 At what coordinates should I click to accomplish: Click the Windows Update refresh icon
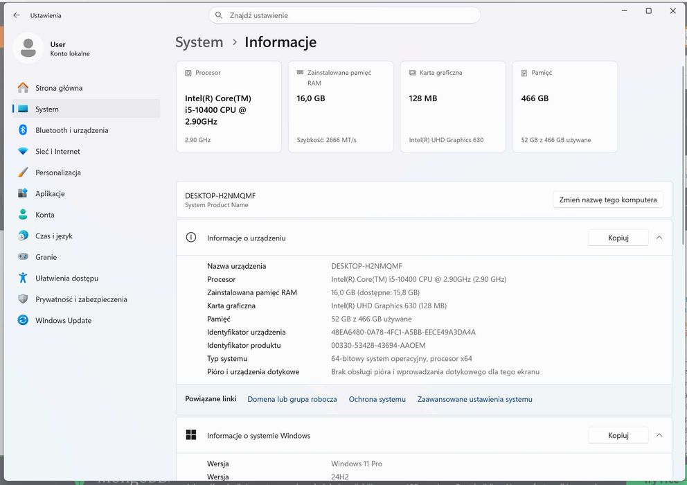[23, 320]
